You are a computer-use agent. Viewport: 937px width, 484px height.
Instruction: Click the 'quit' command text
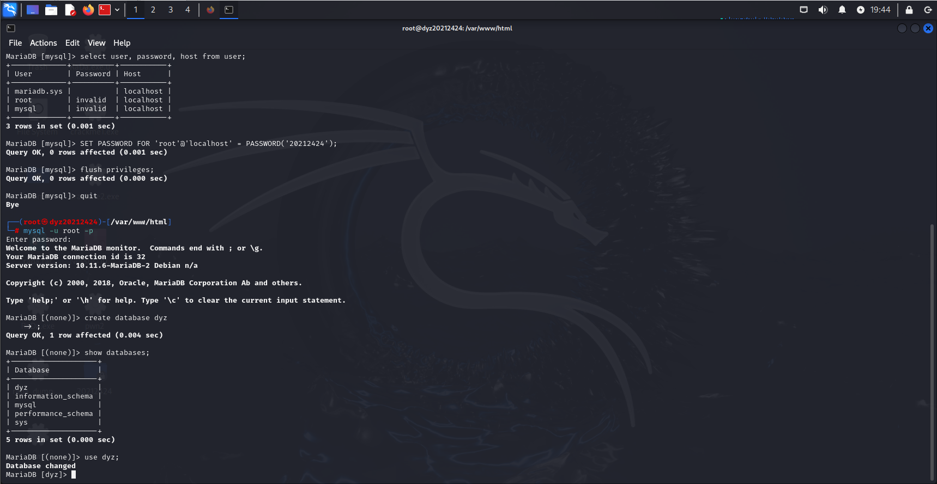[x=89, y=196]
